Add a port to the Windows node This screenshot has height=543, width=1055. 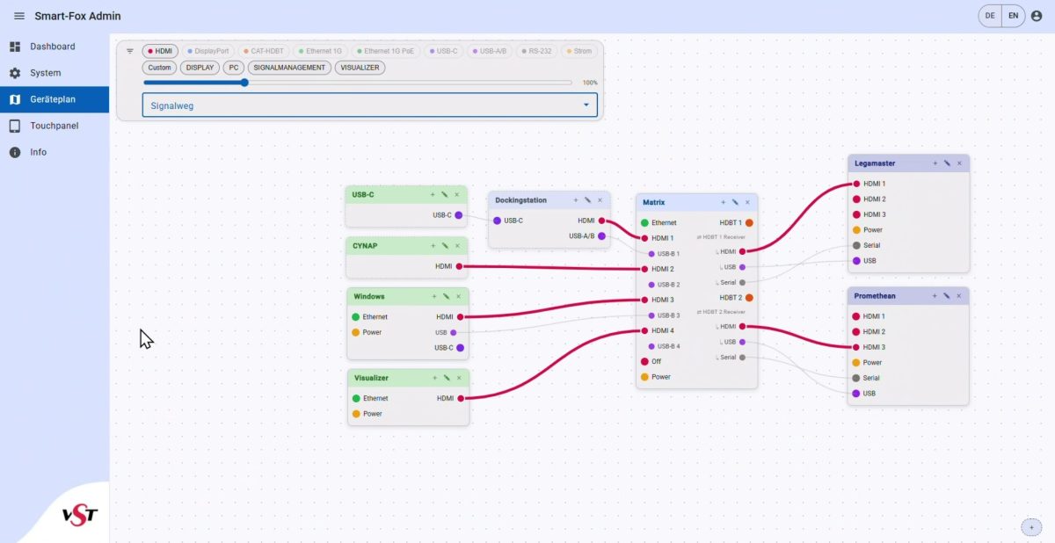point(433,296)
